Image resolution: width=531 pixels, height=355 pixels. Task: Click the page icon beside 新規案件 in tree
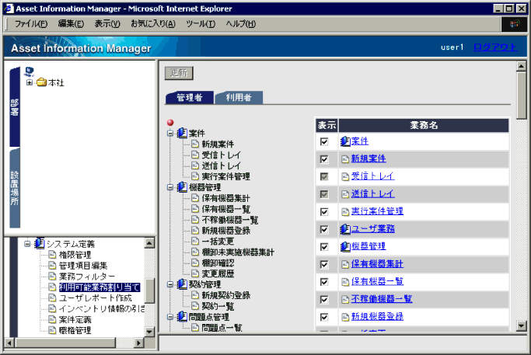[194, 144]
